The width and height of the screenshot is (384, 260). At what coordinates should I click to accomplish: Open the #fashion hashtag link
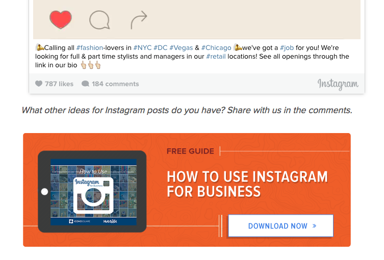click(89, 48)
